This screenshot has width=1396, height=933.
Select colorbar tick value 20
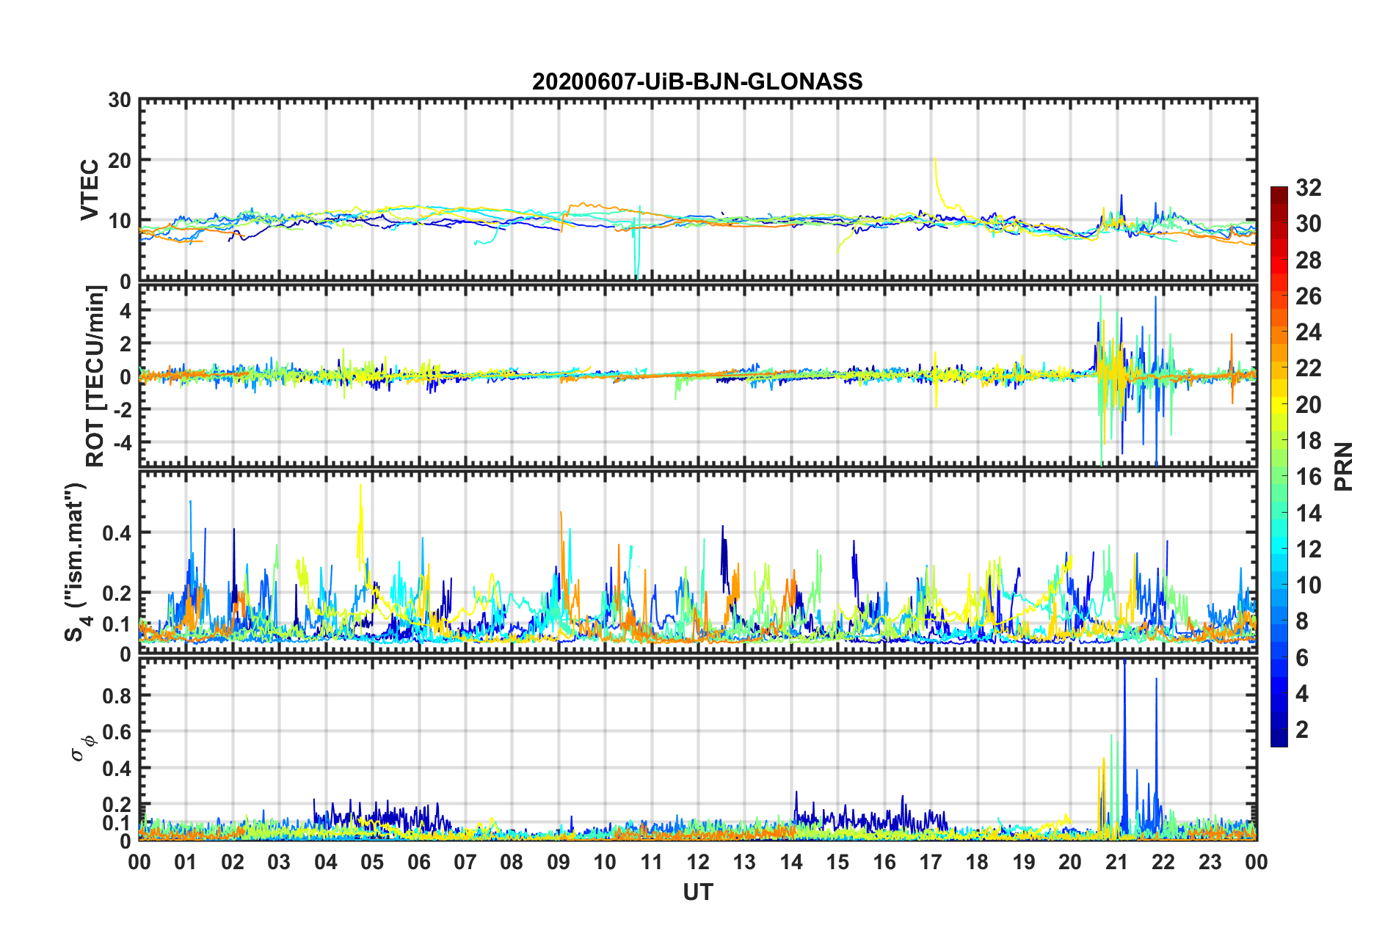coord(1308,405)
